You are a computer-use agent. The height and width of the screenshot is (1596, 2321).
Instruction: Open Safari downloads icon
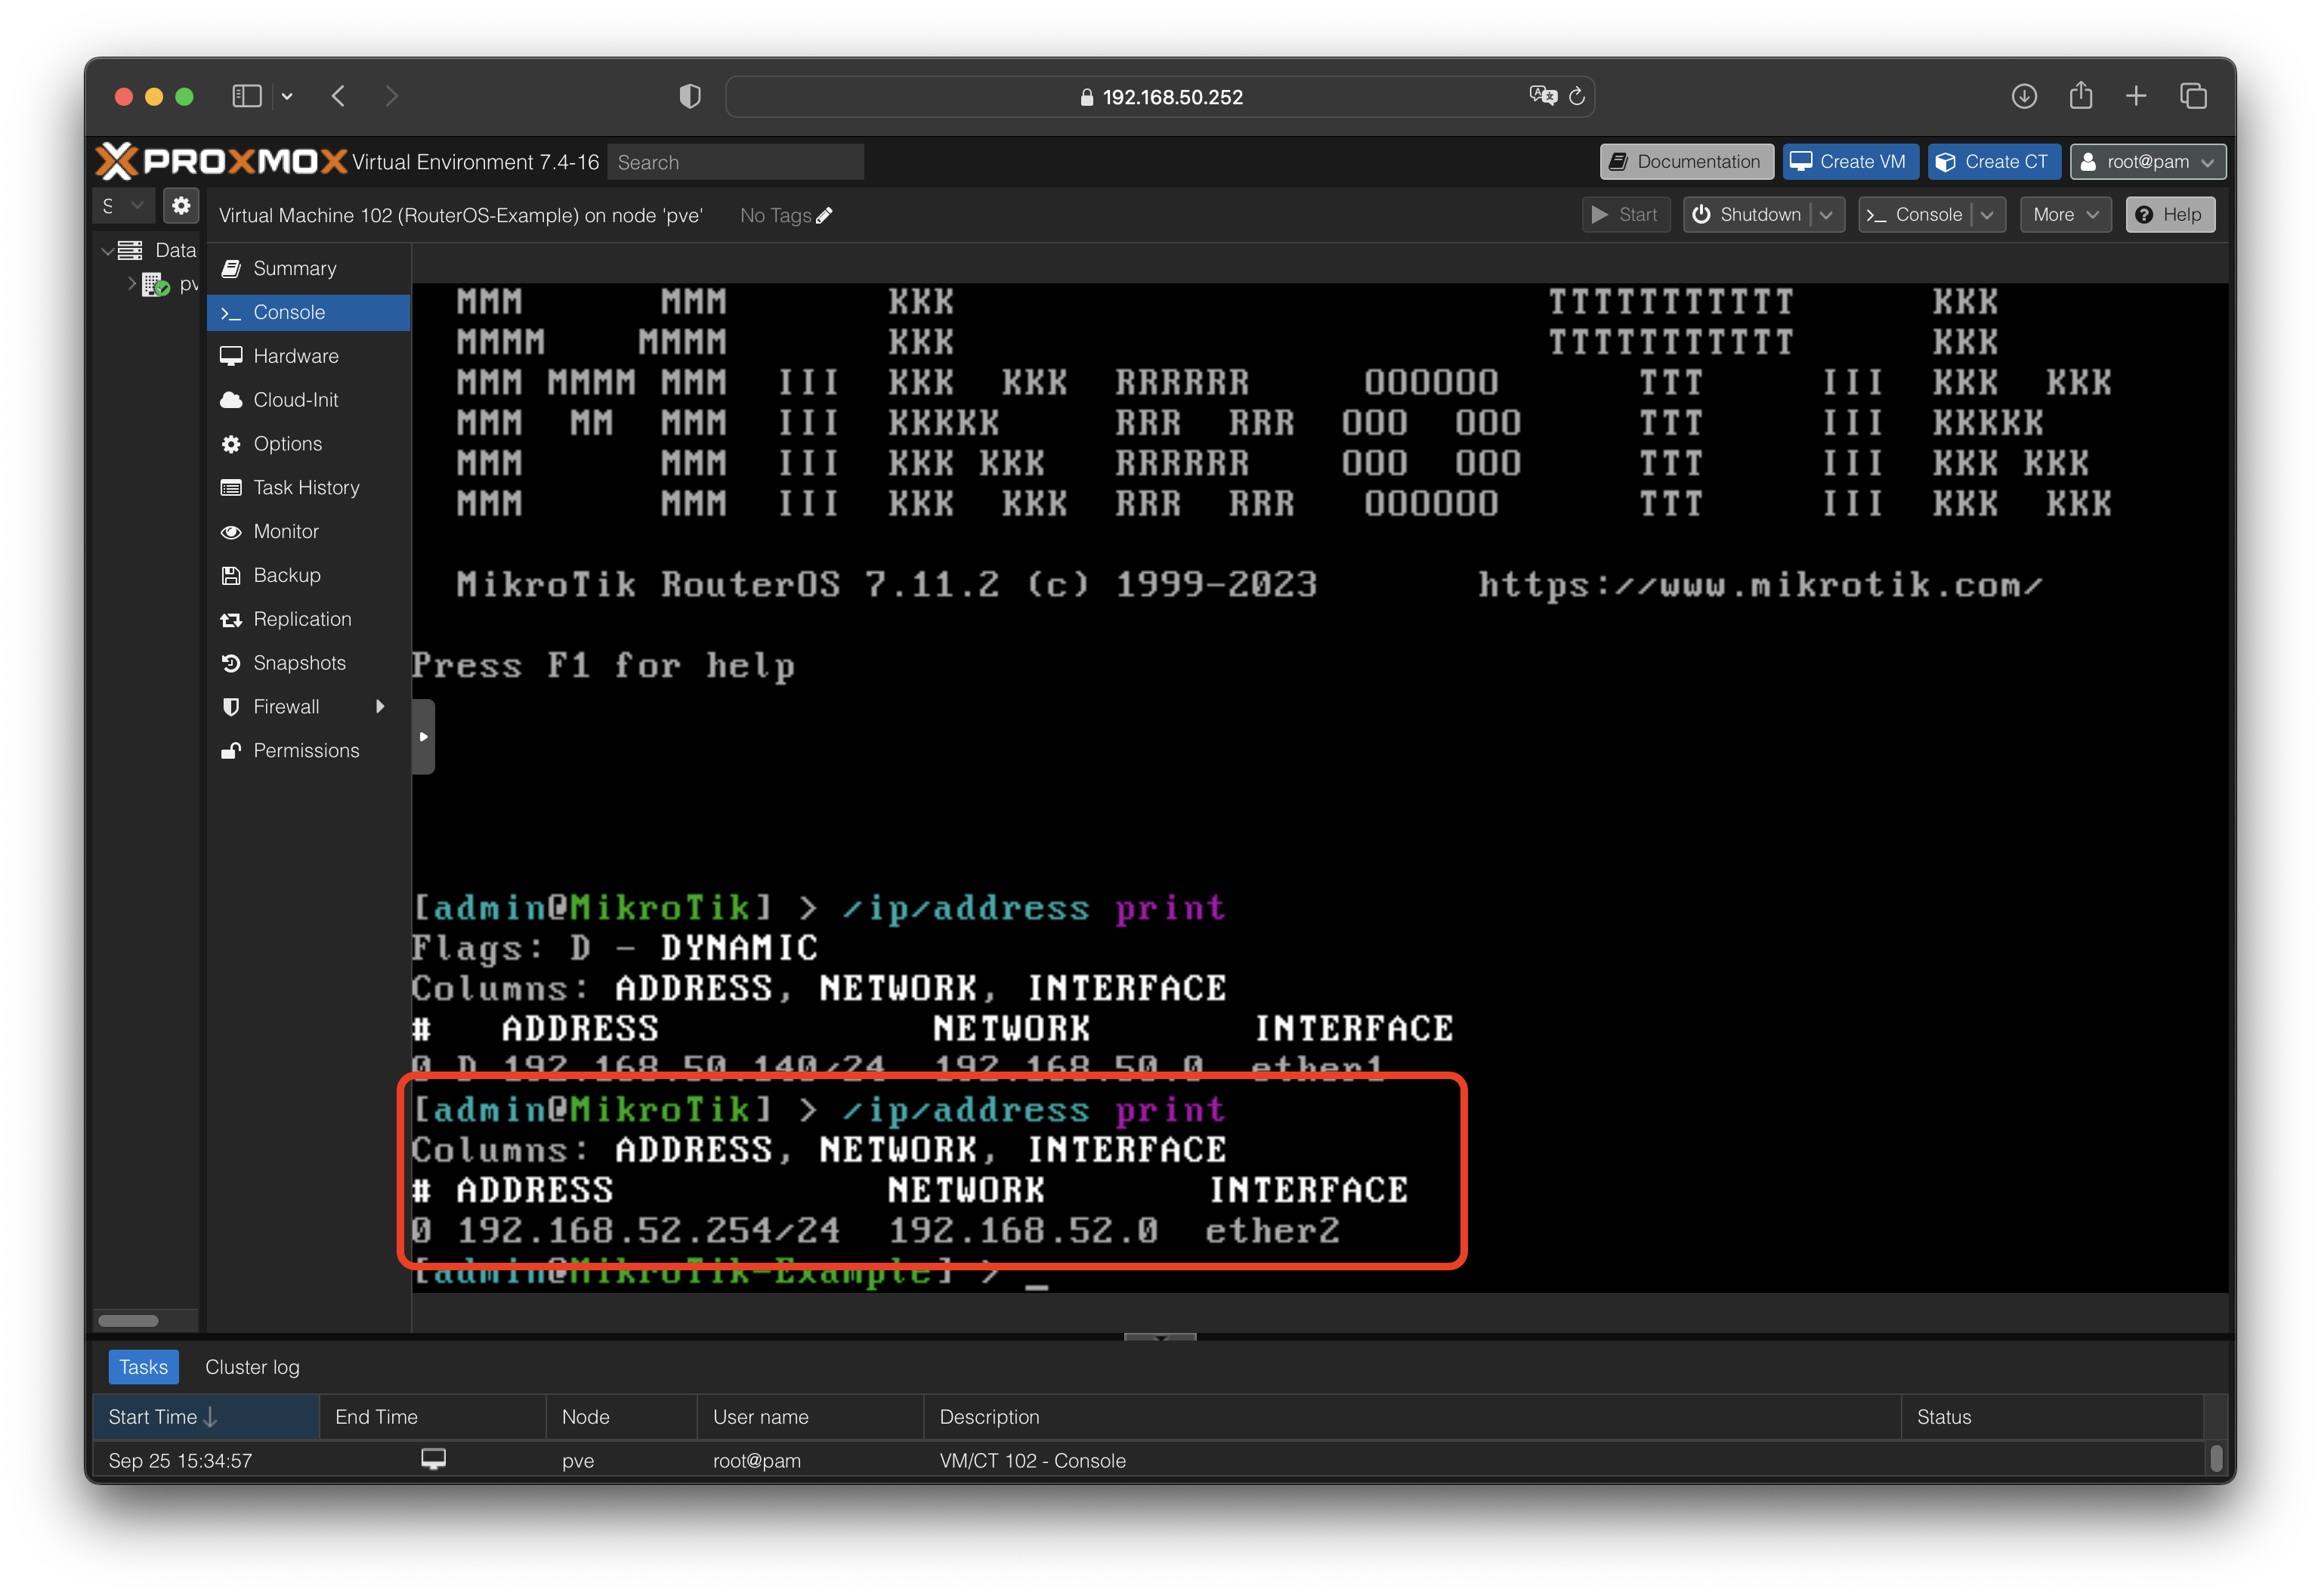[x=2024, y=97]
